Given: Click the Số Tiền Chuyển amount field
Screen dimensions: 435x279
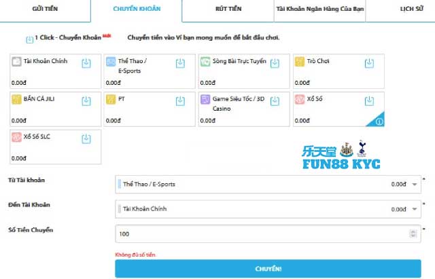Looking at the screenshot, I should (262, 234).
